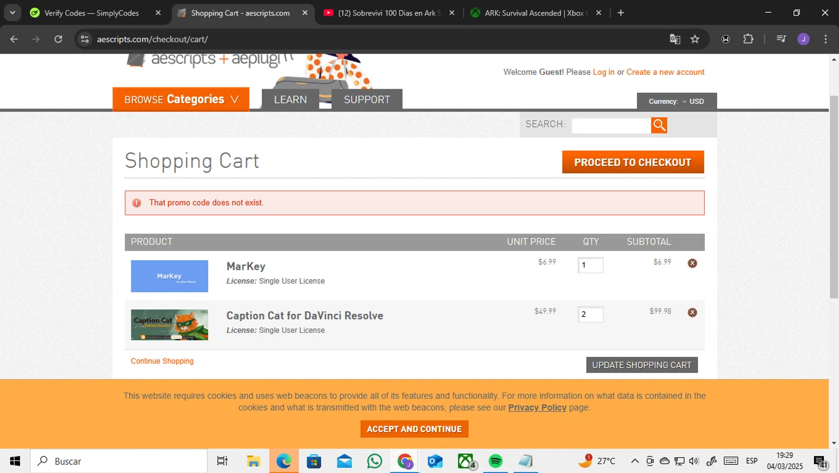Open a new browser tab
The image size is (839, 473).
click(x=621, y=13)
